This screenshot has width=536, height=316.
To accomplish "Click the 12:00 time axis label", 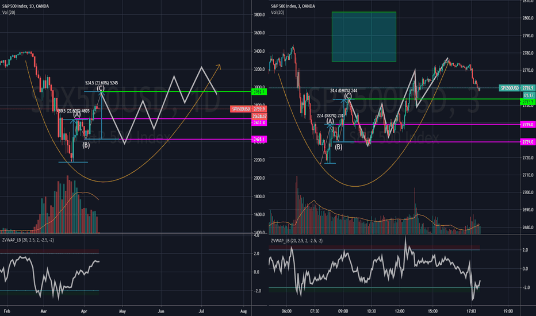I will pos(400,311).
